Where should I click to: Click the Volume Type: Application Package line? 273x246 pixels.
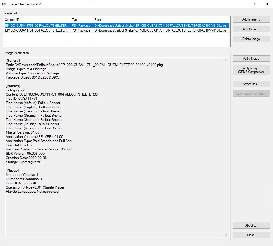[x=32, y=73]
